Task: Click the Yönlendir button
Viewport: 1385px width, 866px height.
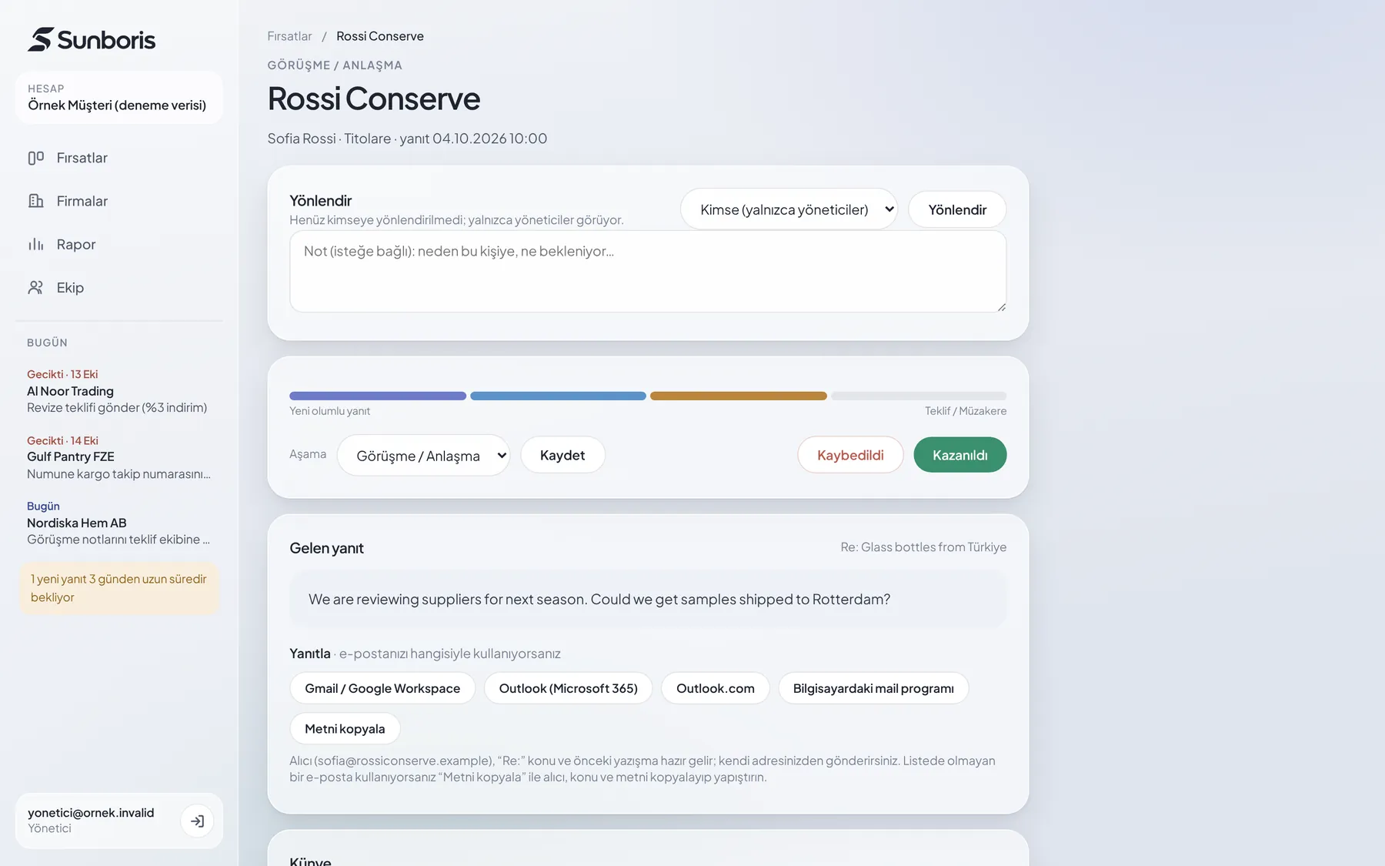Action: pos(957,209)
